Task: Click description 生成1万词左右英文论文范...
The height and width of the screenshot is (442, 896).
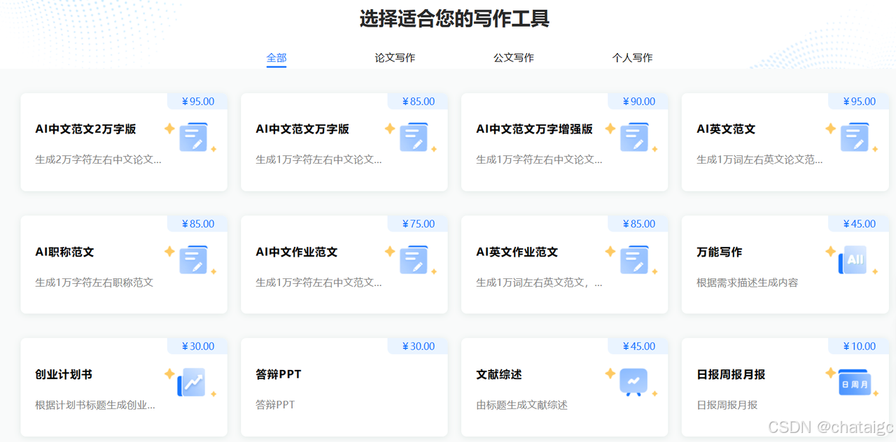Action: pos(759,159)
